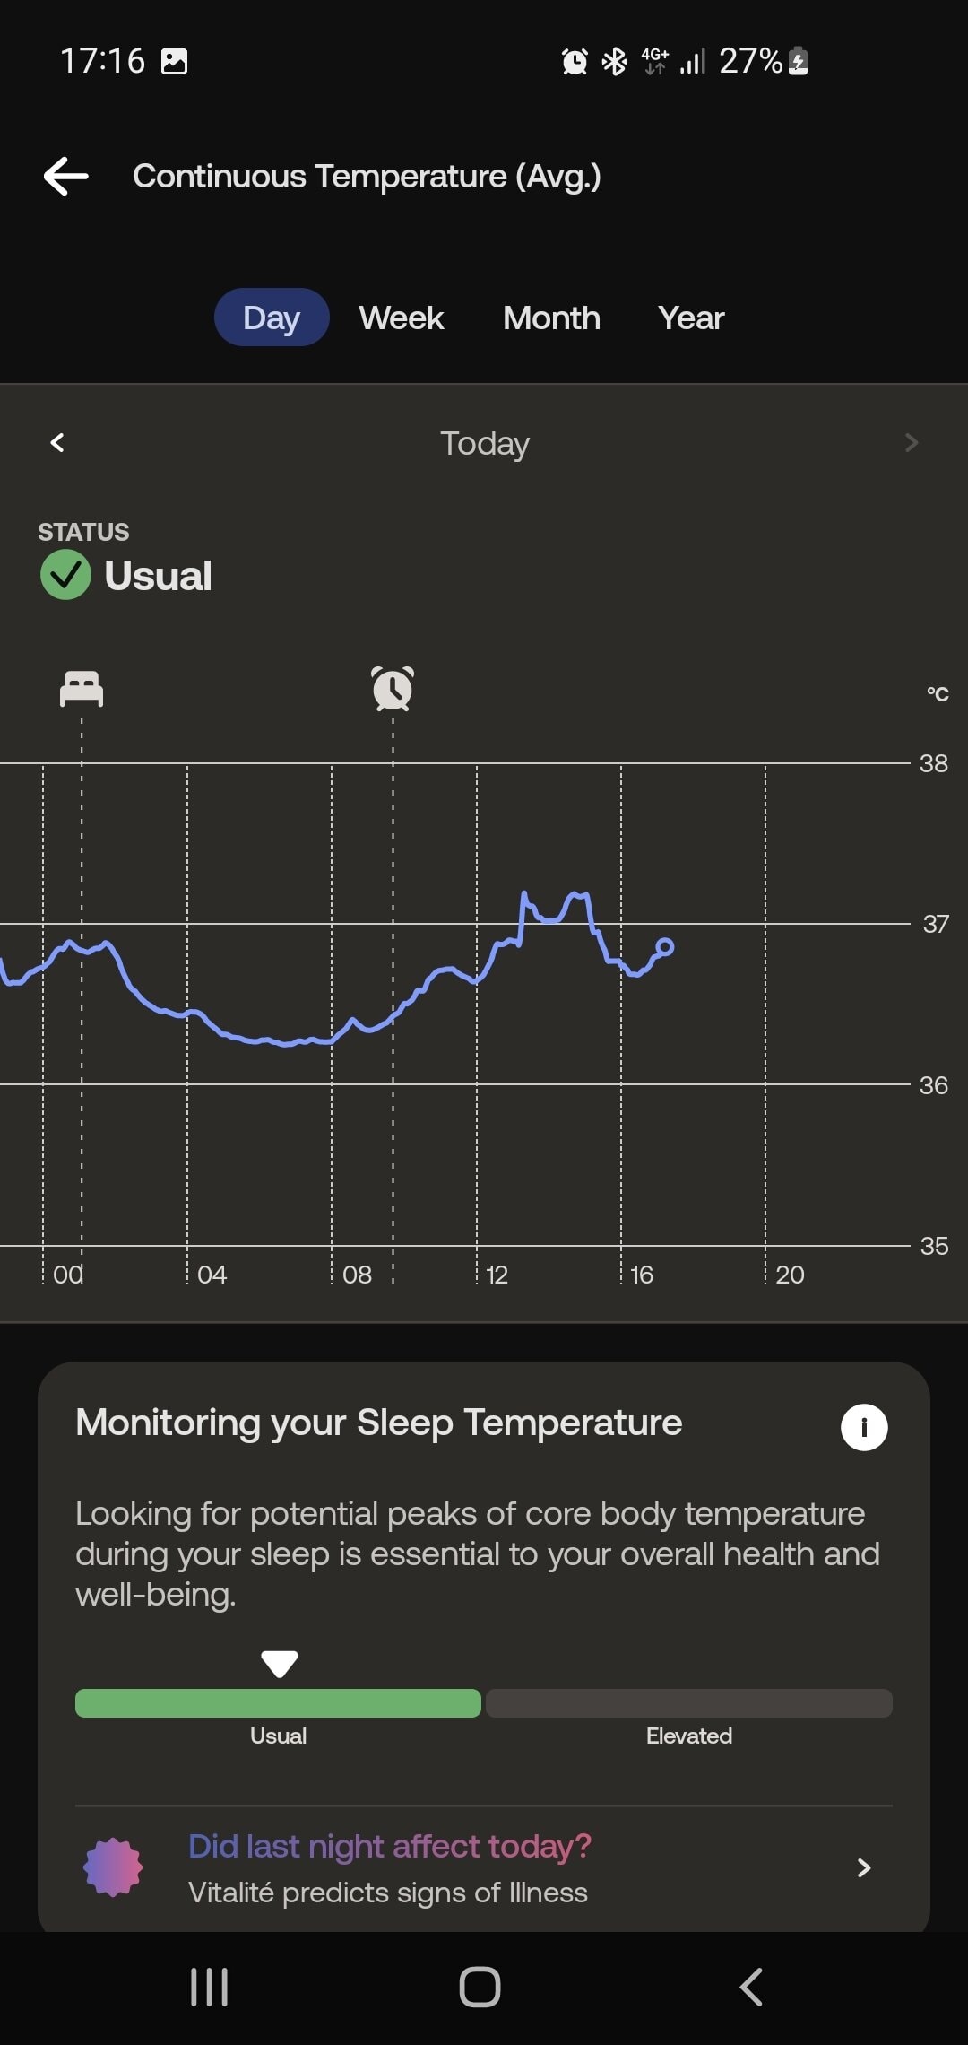Tap the purple Vitalité badge icon
This screenshot has height=2045, width=968.
tap(113, 1867)
